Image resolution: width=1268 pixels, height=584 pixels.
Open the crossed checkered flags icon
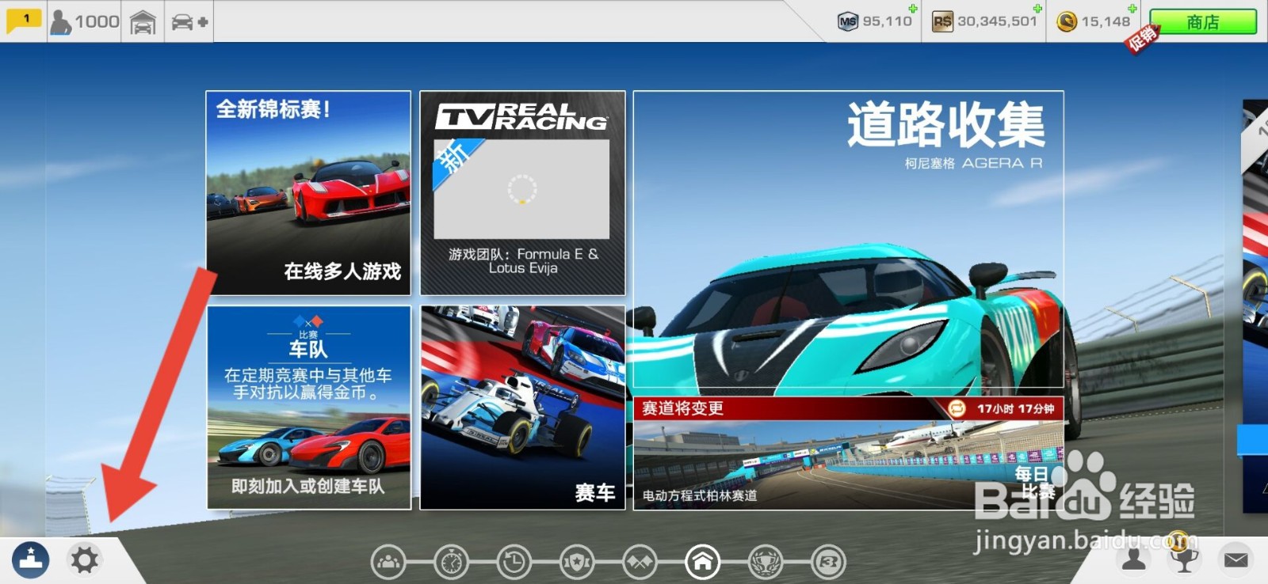[x=640, y=562]
